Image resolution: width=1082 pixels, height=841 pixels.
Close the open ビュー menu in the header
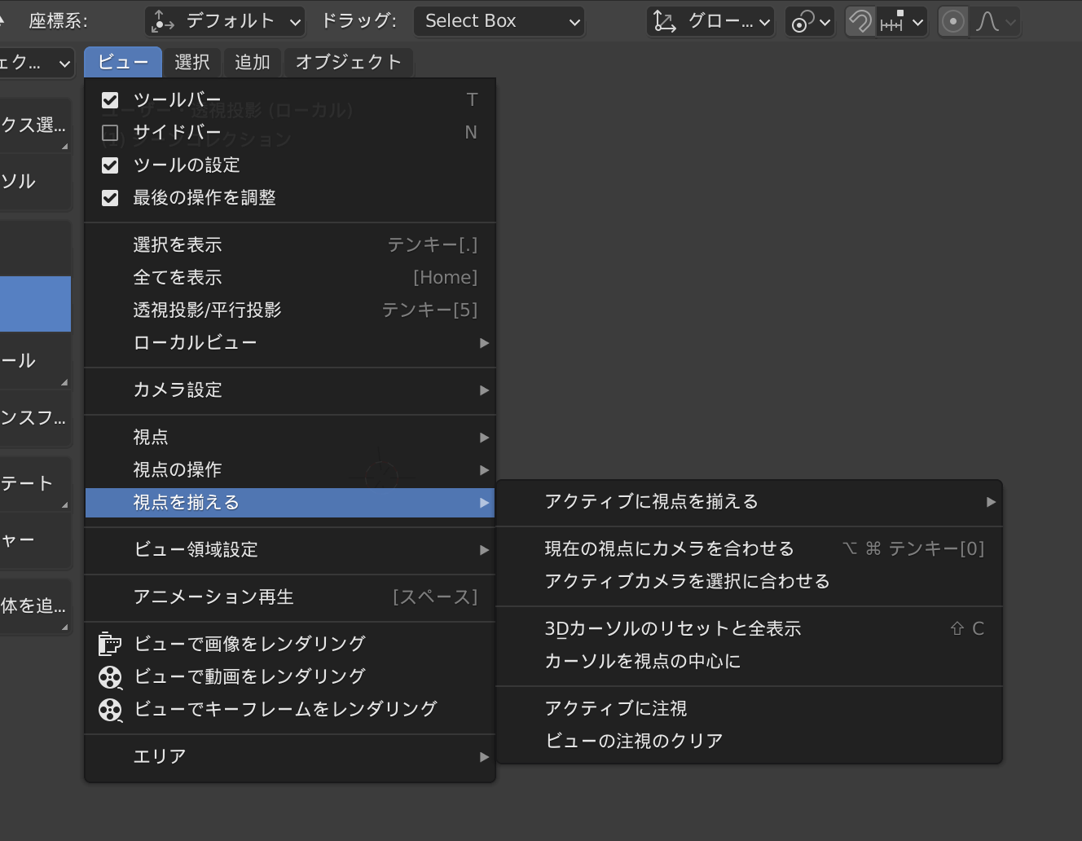pos(123,63)
